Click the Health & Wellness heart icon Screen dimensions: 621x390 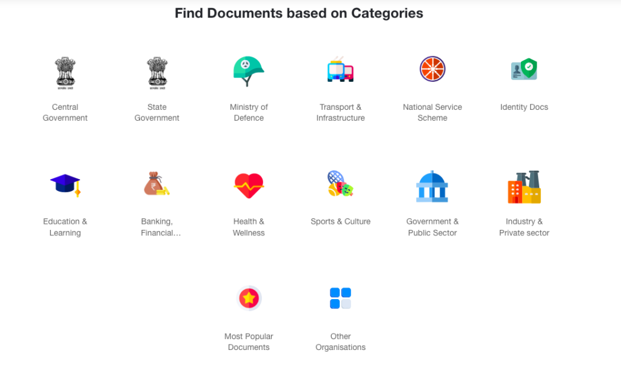(x=249, y=186)
